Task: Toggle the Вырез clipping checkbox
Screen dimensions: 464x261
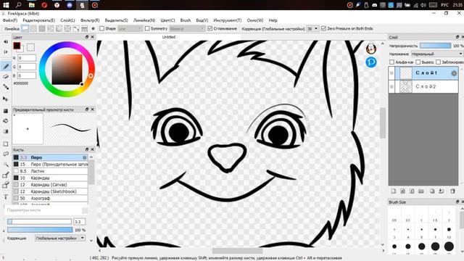Action: 418,62
